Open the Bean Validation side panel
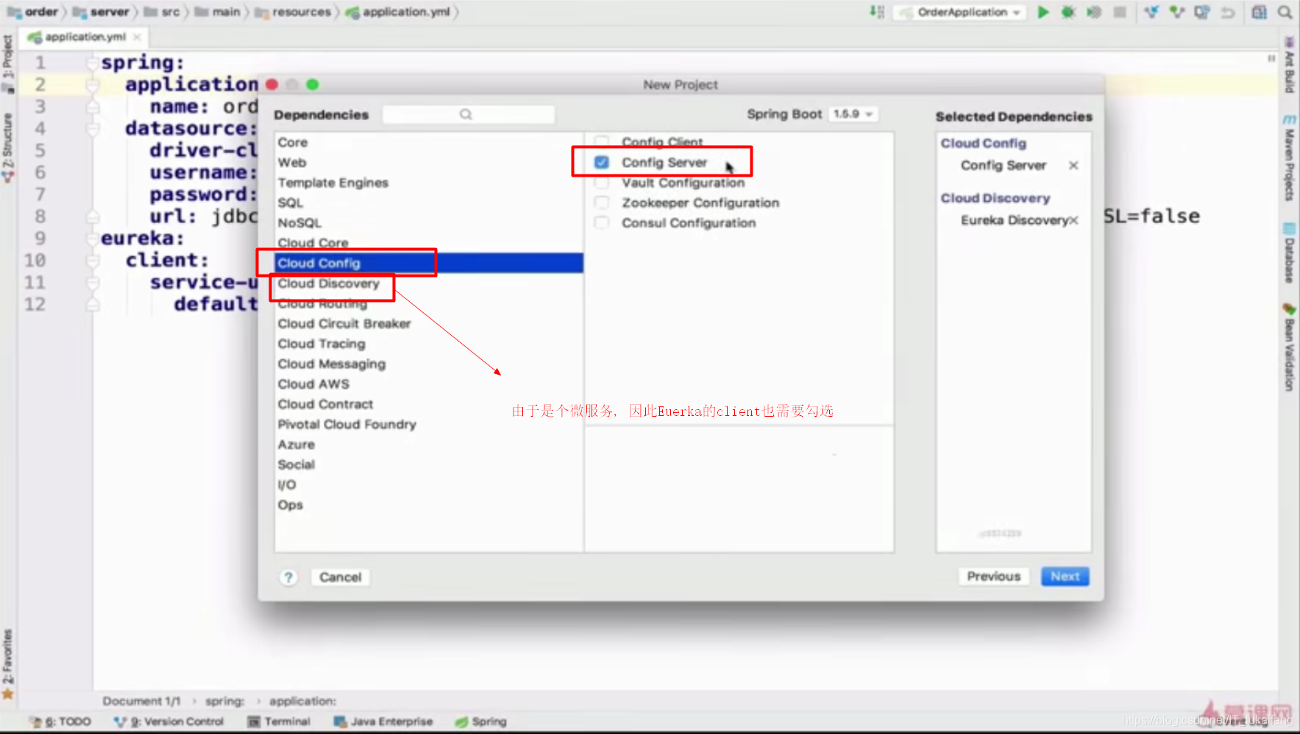The image size is (1300, 734). click(1289, 346)
